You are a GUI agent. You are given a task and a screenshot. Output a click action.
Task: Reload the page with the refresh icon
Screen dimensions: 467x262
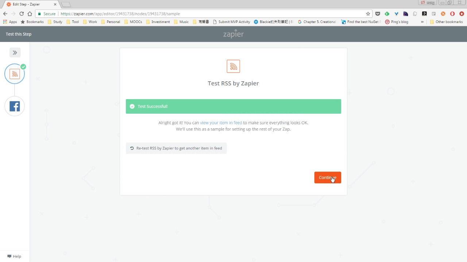click(22, 14)
